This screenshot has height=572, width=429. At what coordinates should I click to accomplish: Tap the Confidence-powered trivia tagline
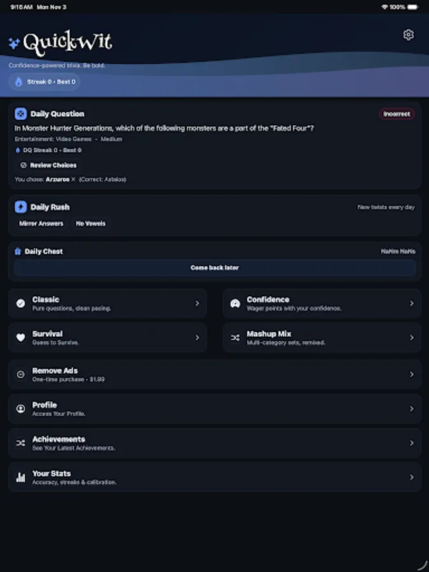(57, 65)
